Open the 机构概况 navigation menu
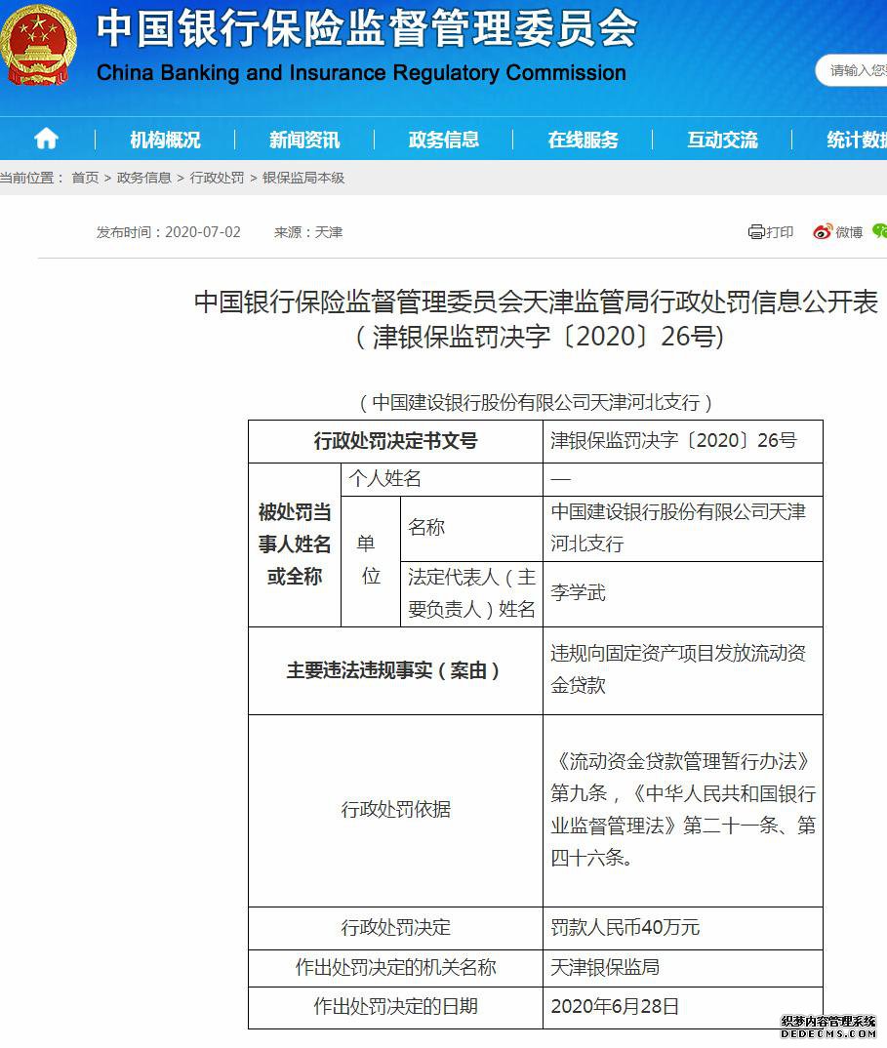 165,140
